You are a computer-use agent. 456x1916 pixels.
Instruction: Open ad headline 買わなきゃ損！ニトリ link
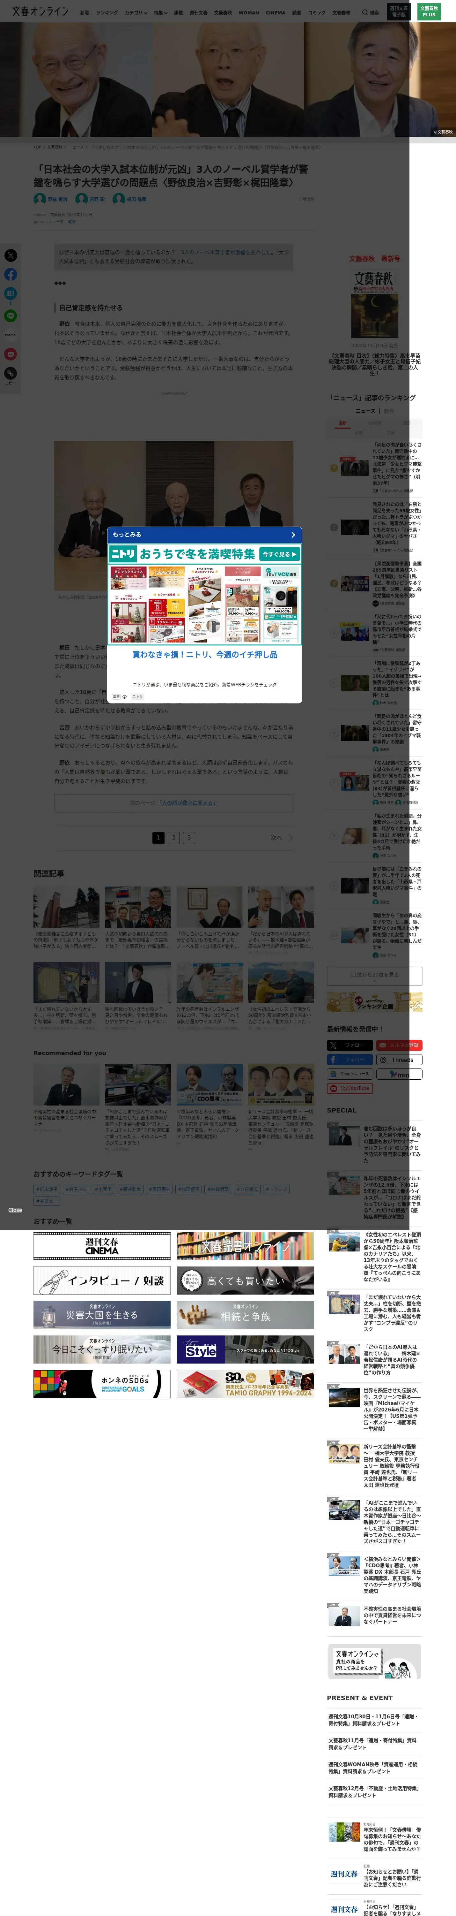205,655
